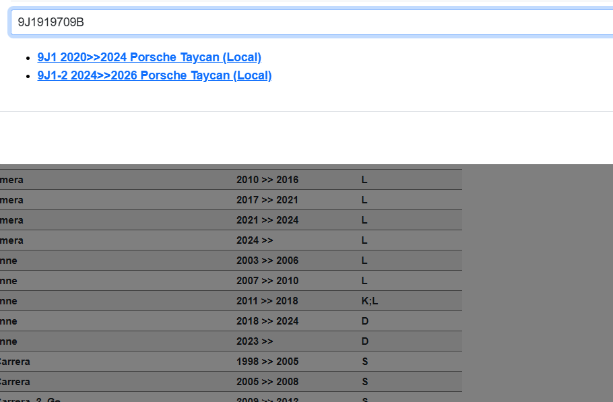Click the D code in the 2023 >> row
This screenshot has height=402, width=613.
[x=365, y=341]
